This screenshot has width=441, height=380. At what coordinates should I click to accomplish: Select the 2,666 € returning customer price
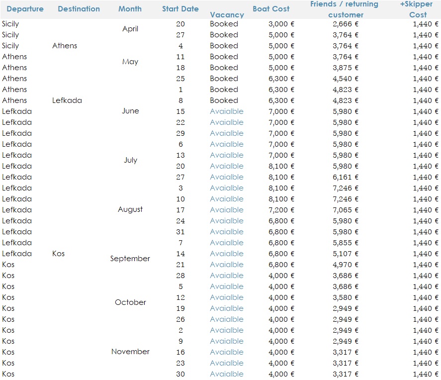point(346,24)
